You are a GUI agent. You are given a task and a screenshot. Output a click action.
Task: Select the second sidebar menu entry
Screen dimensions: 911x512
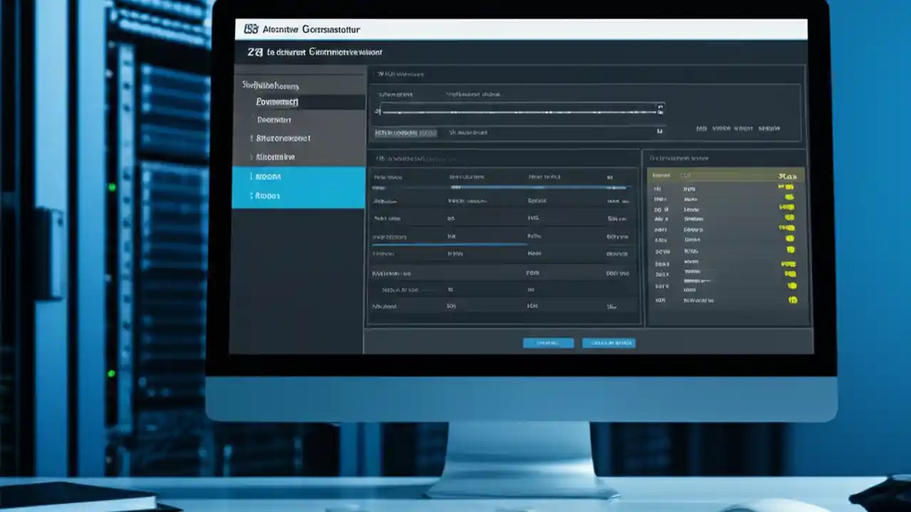point(278,119)
